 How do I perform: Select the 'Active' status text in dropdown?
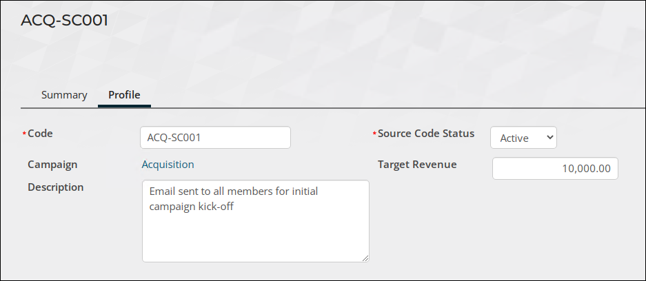(x=514, y=138)
